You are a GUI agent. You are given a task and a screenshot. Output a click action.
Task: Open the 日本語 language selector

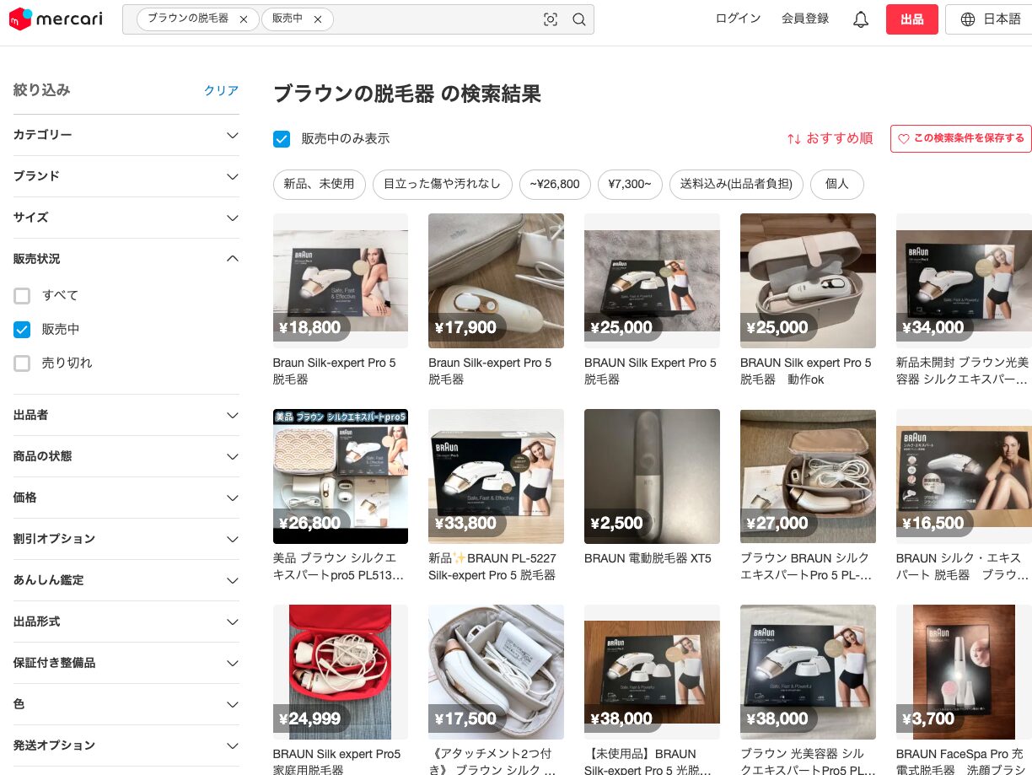tap(991, 19)
